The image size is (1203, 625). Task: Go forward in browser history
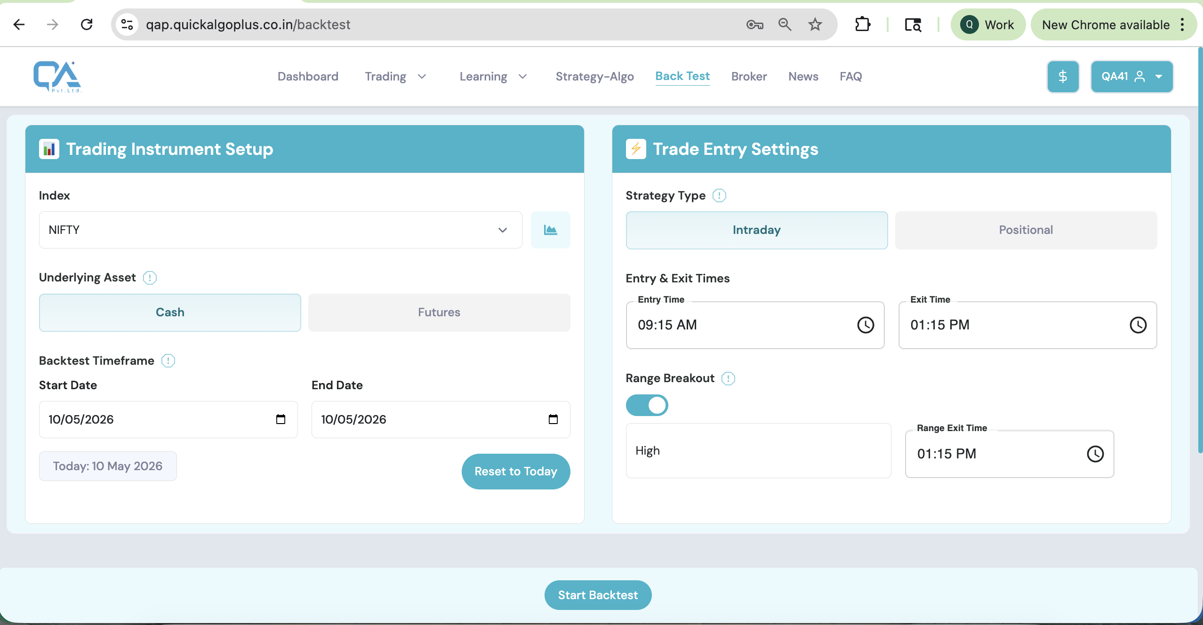click(53, 24)
